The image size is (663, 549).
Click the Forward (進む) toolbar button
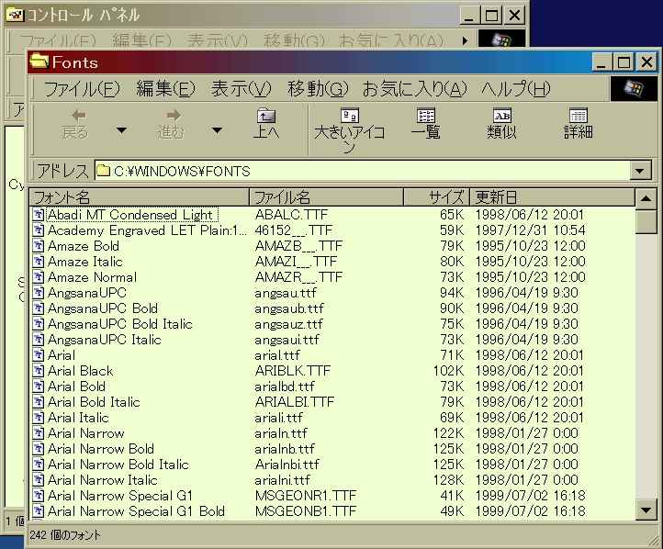(171, 124)
